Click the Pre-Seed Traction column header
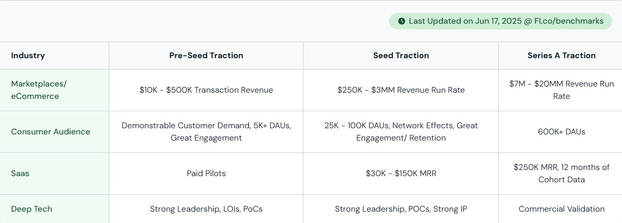This screenshot has width=622, height=223. pos(206,56)
